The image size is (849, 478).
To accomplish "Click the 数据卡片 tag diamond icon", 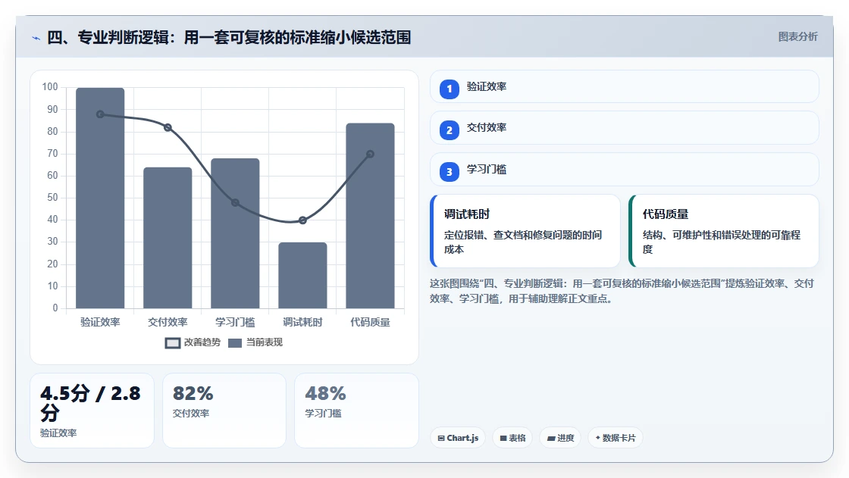I will (598, 437).
